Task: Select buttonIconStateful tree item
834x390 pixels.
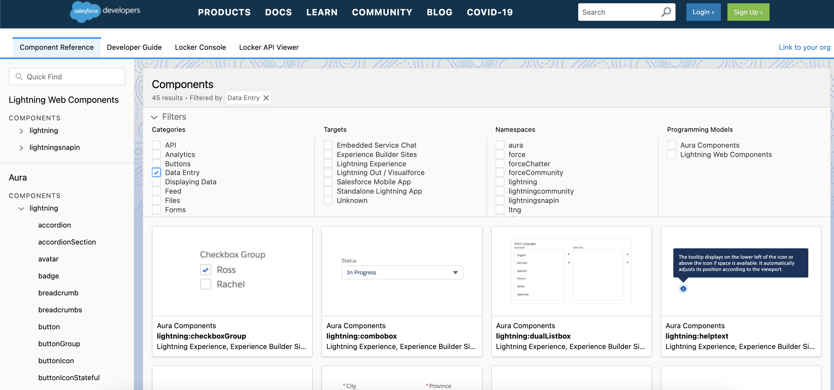Action: 69,378
